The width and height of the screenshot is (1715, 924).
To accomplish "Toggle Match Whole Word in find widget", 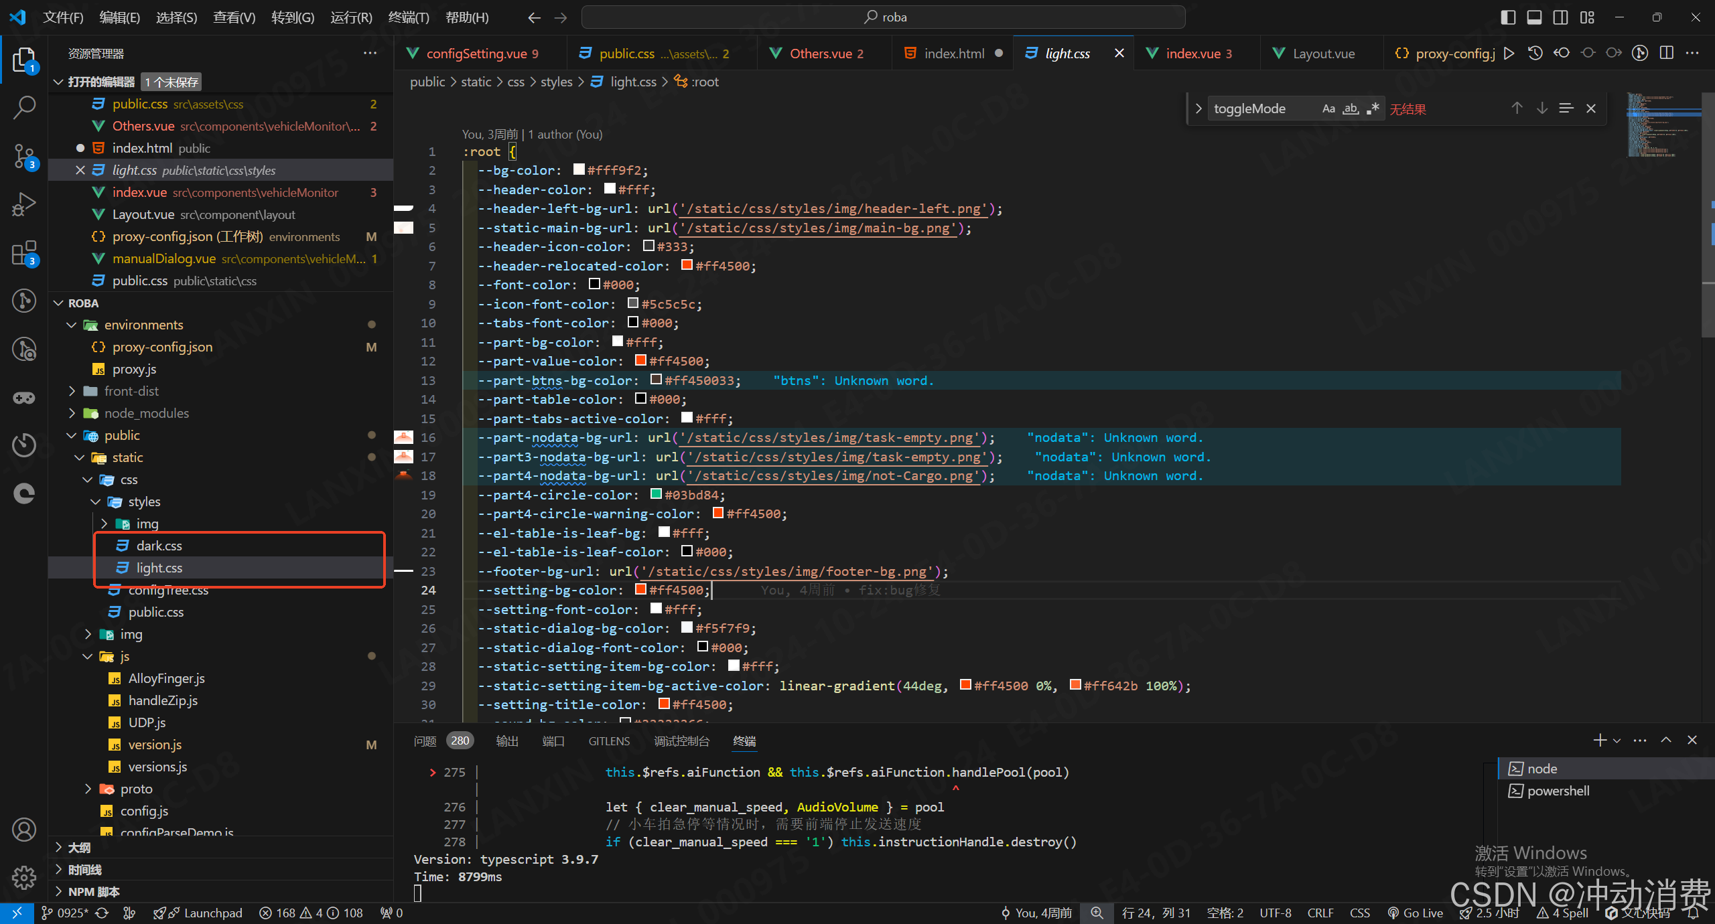I will pyautogui.click(x=1351, y=108).
